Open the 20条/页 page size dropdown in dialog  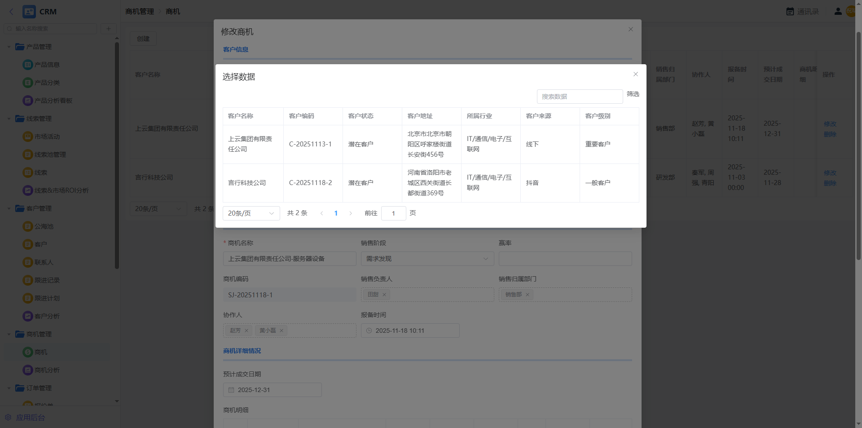251,213
